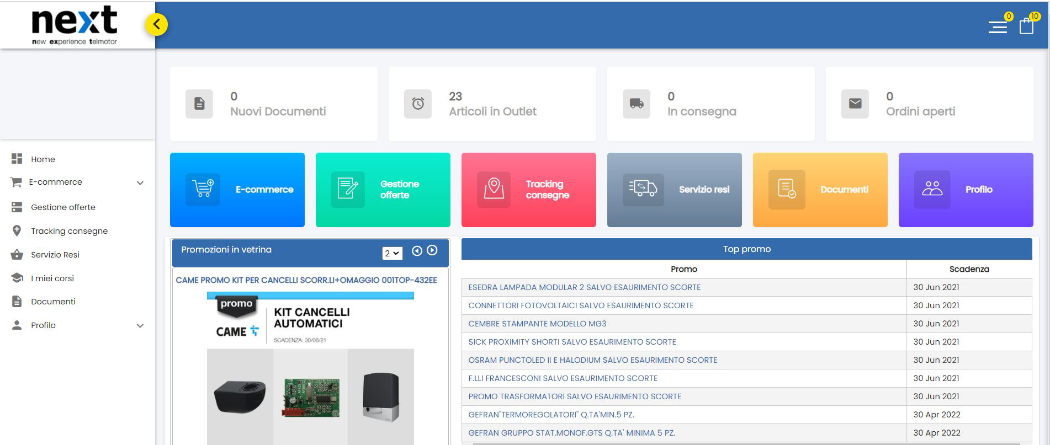Open CEMBRE STAMPANTE MODELLO MG3 promo
This screenshot has height=445, width=1050.
[537, 324]
